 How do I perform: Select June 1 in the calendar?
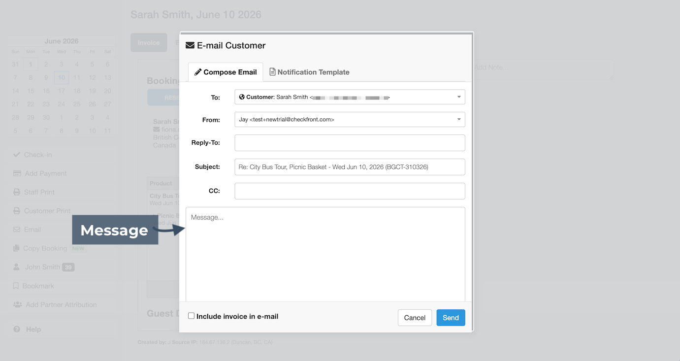point(31,64)
